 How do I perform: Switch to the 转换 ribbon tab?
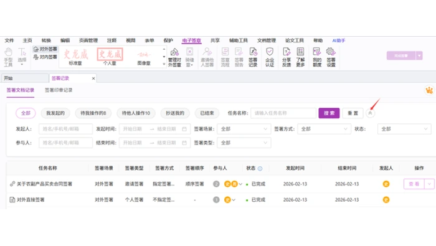(x=46, y=40)
